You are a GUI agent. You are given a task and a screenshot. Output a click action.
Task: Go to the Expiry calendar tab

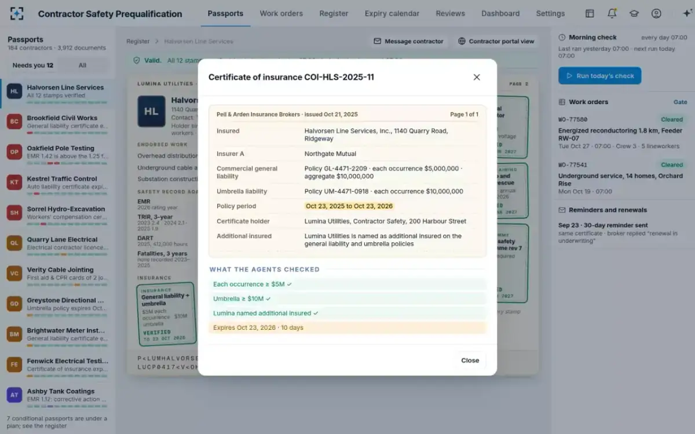pos(392,13)
